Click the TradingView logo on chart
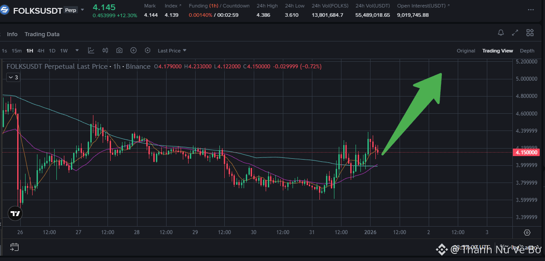This screenshot has height=261, width=545. [x=15, y=213]
